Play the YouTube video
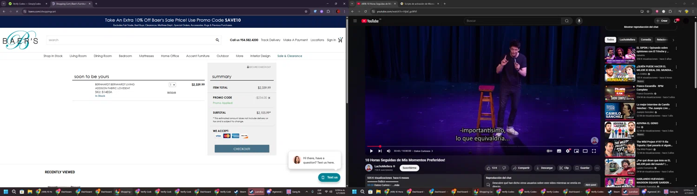 coord(371,151)
